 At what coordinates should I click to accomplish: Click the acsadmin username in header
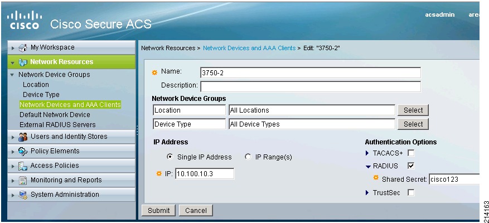[440, 14]
